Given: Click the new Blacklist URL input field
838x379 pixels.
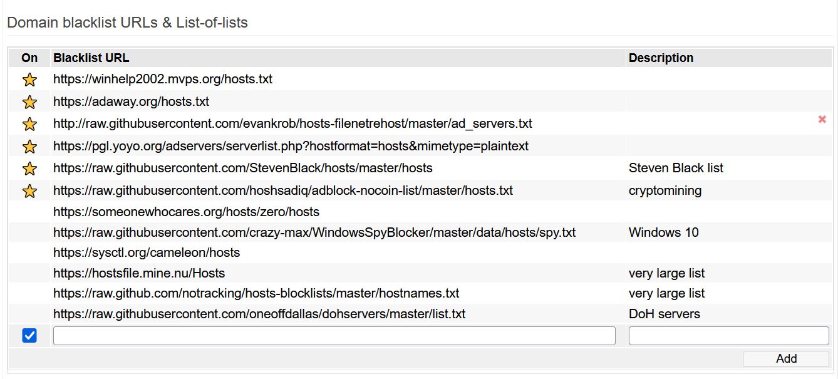Looking at the screenshot, I should pyautogui.click(x=334, y=336).
